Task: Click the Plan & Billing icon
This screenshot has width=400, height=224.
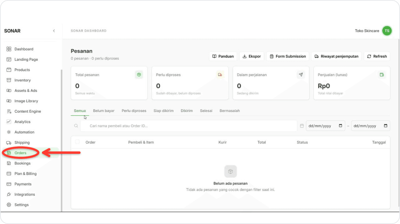Action: point(9,174)
